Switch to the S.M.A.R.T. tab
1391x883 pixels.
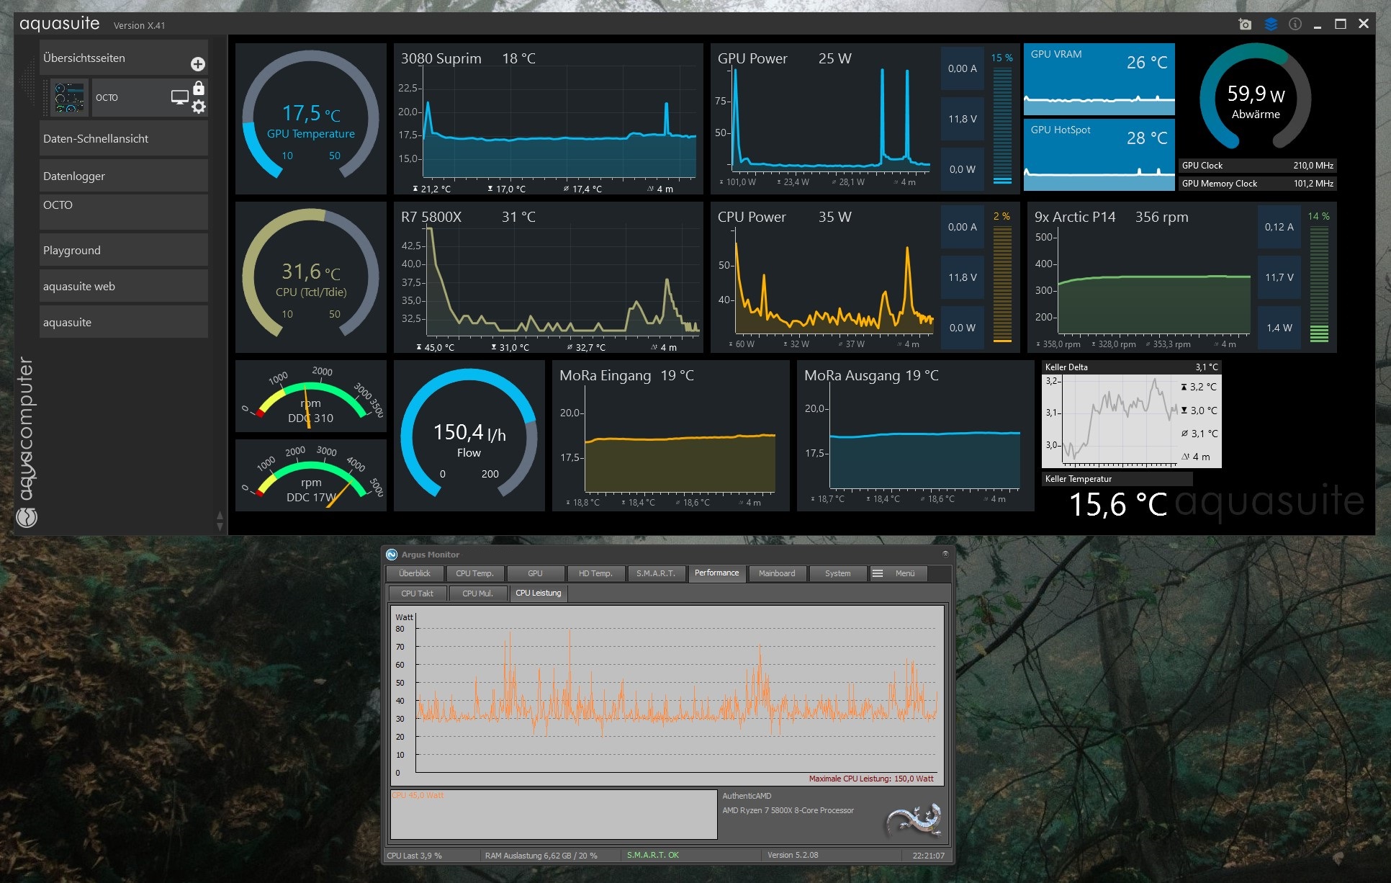(655, 573)
